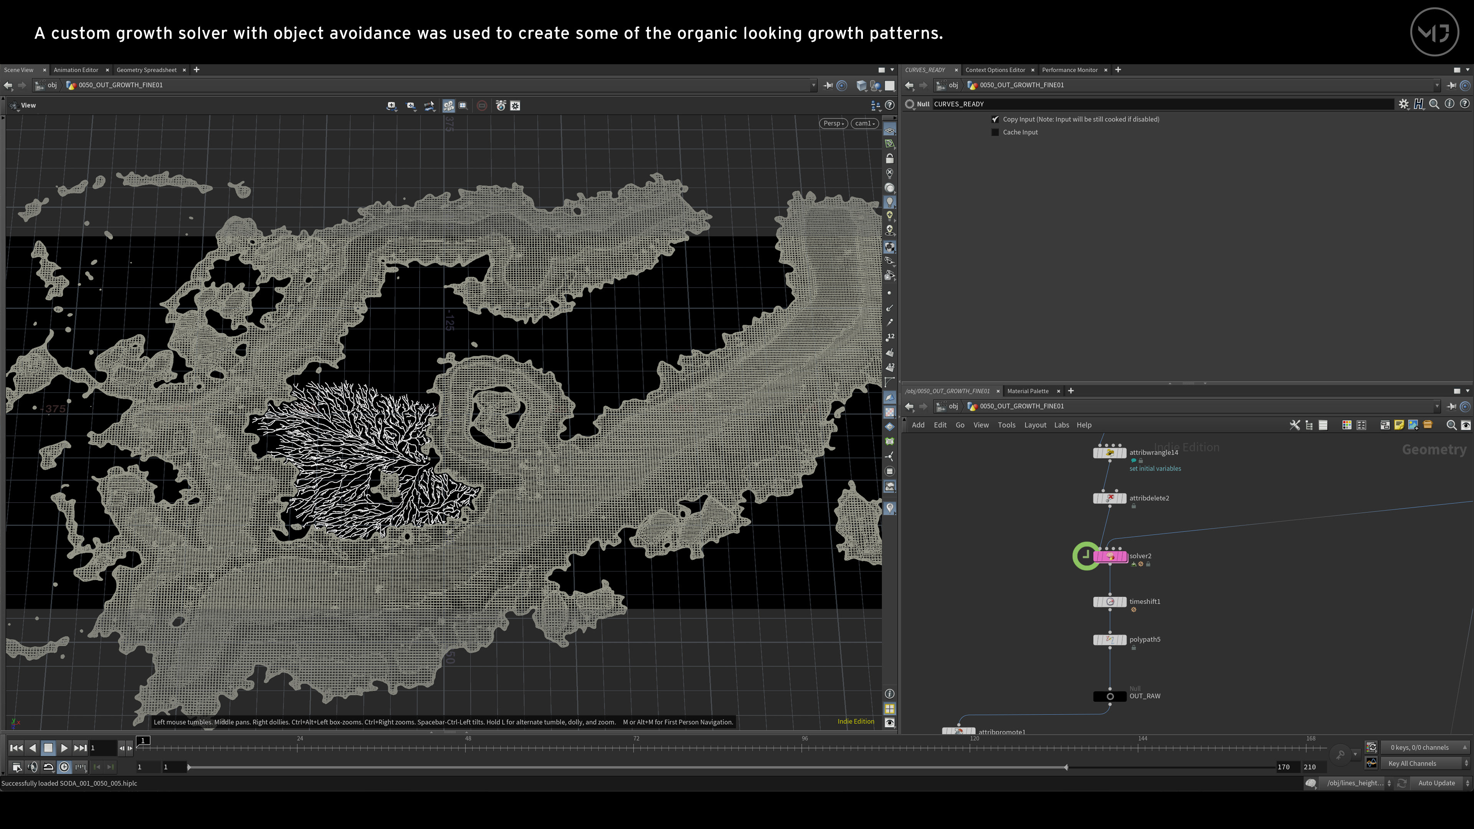Click the sticky note icon in the network toolbar

point(1398,425)
